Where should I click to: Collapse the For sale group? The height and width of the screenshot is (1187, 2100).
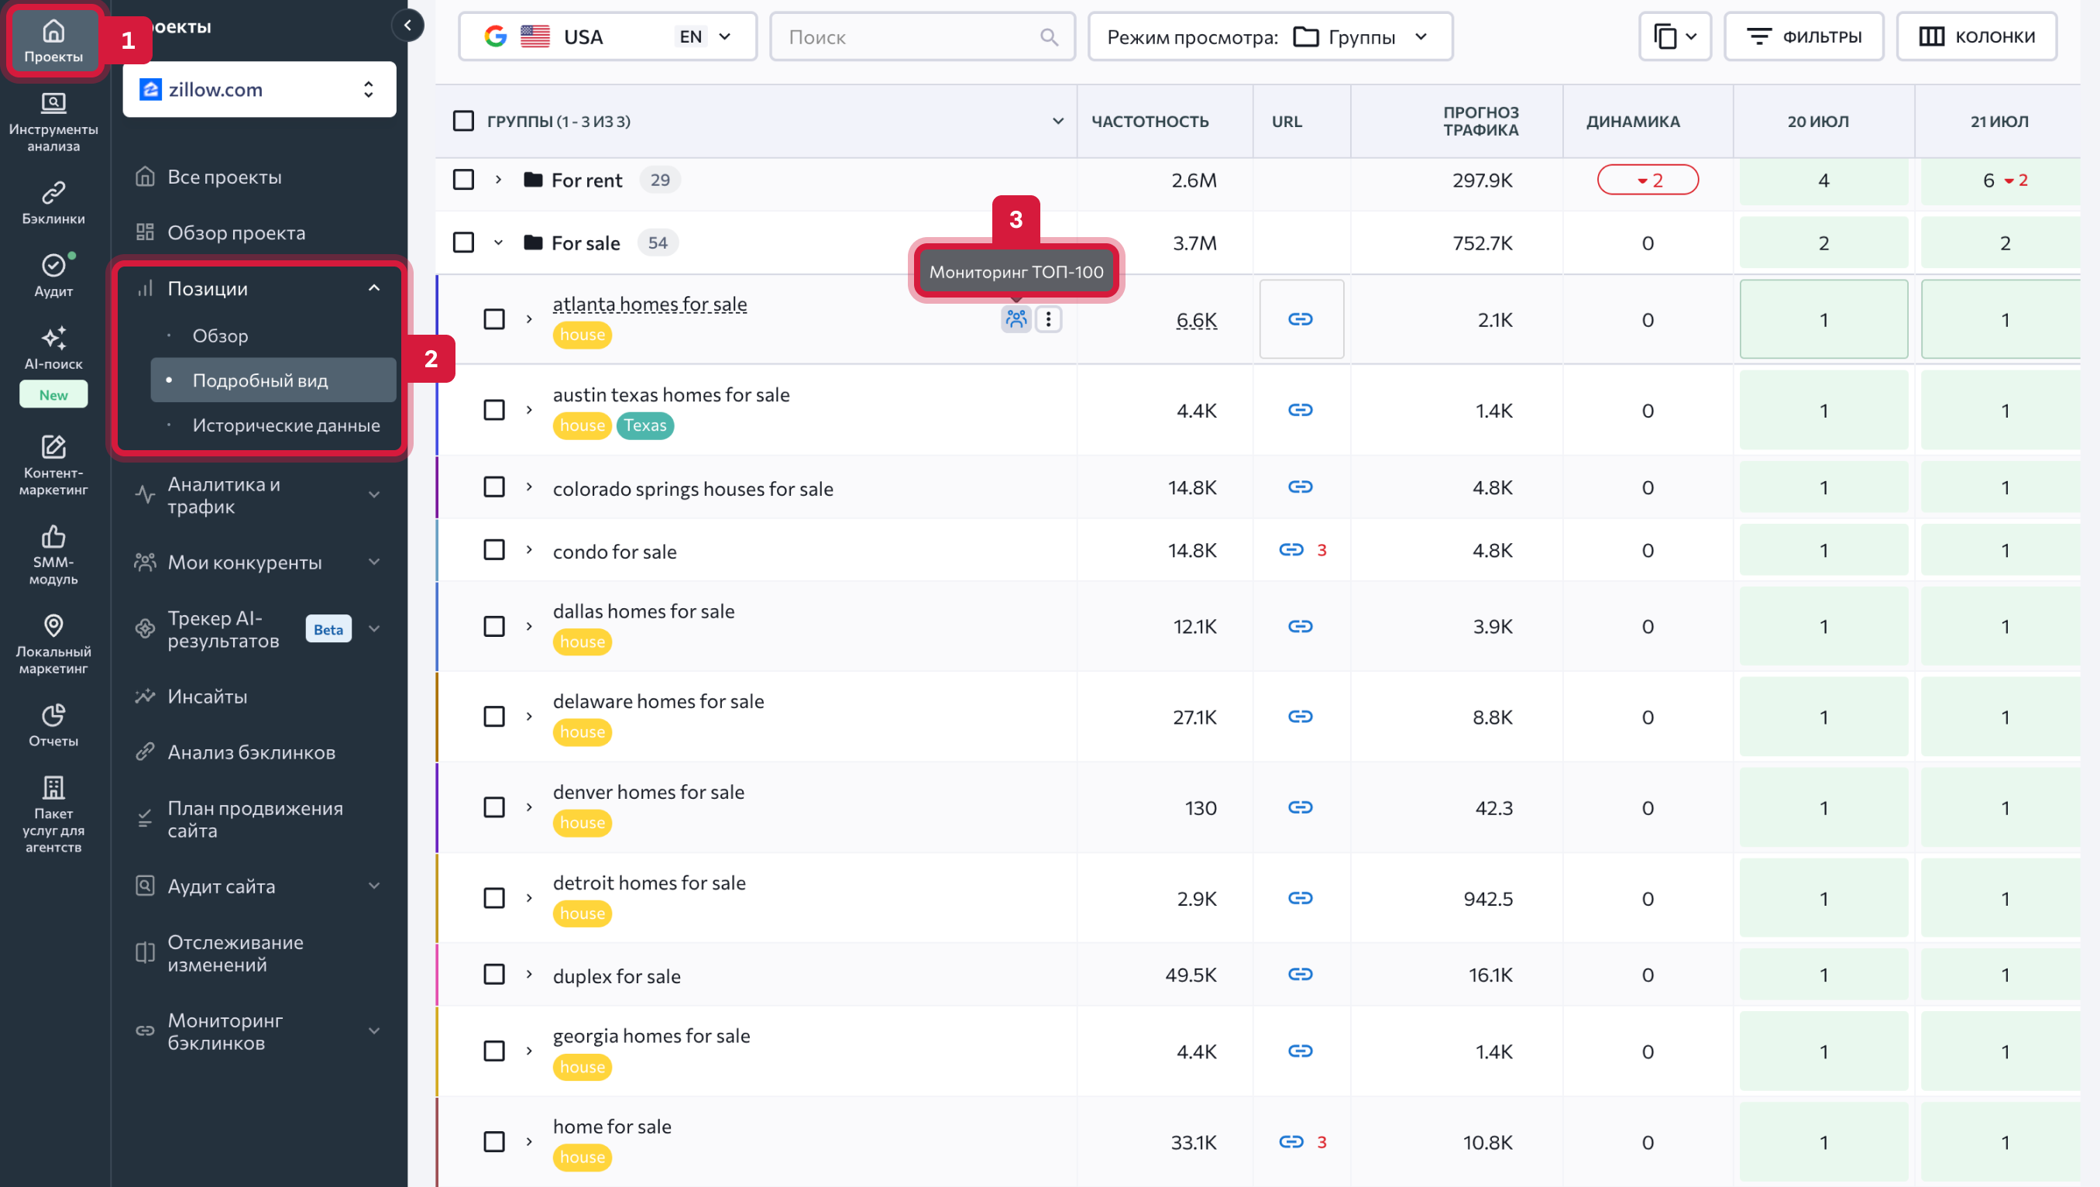point(499,243)
